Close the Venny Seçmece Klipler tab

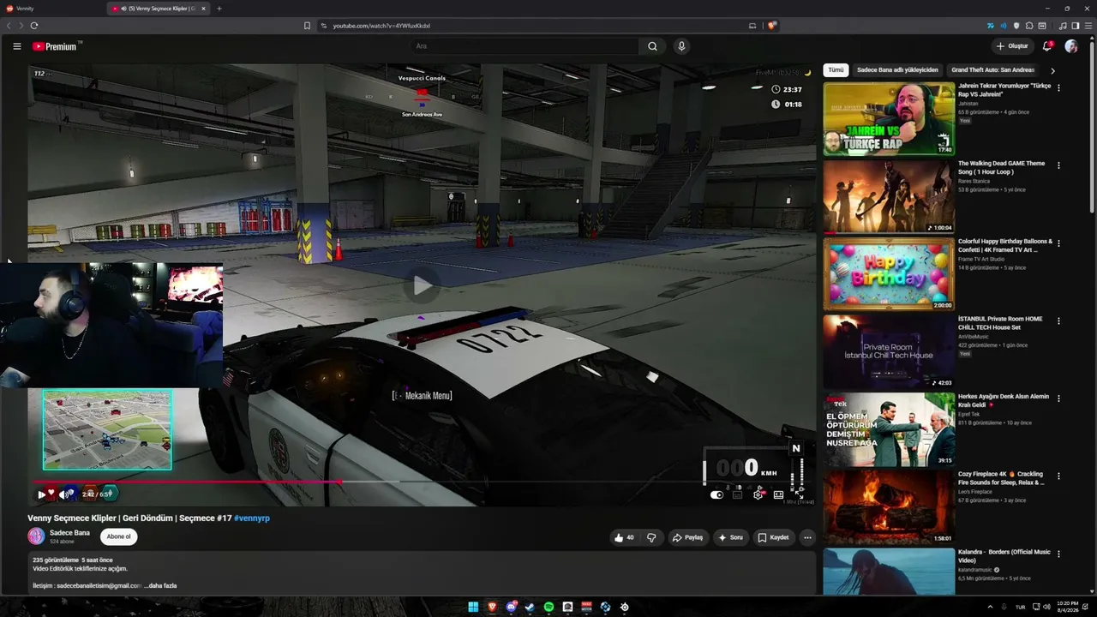coord(203,9)
